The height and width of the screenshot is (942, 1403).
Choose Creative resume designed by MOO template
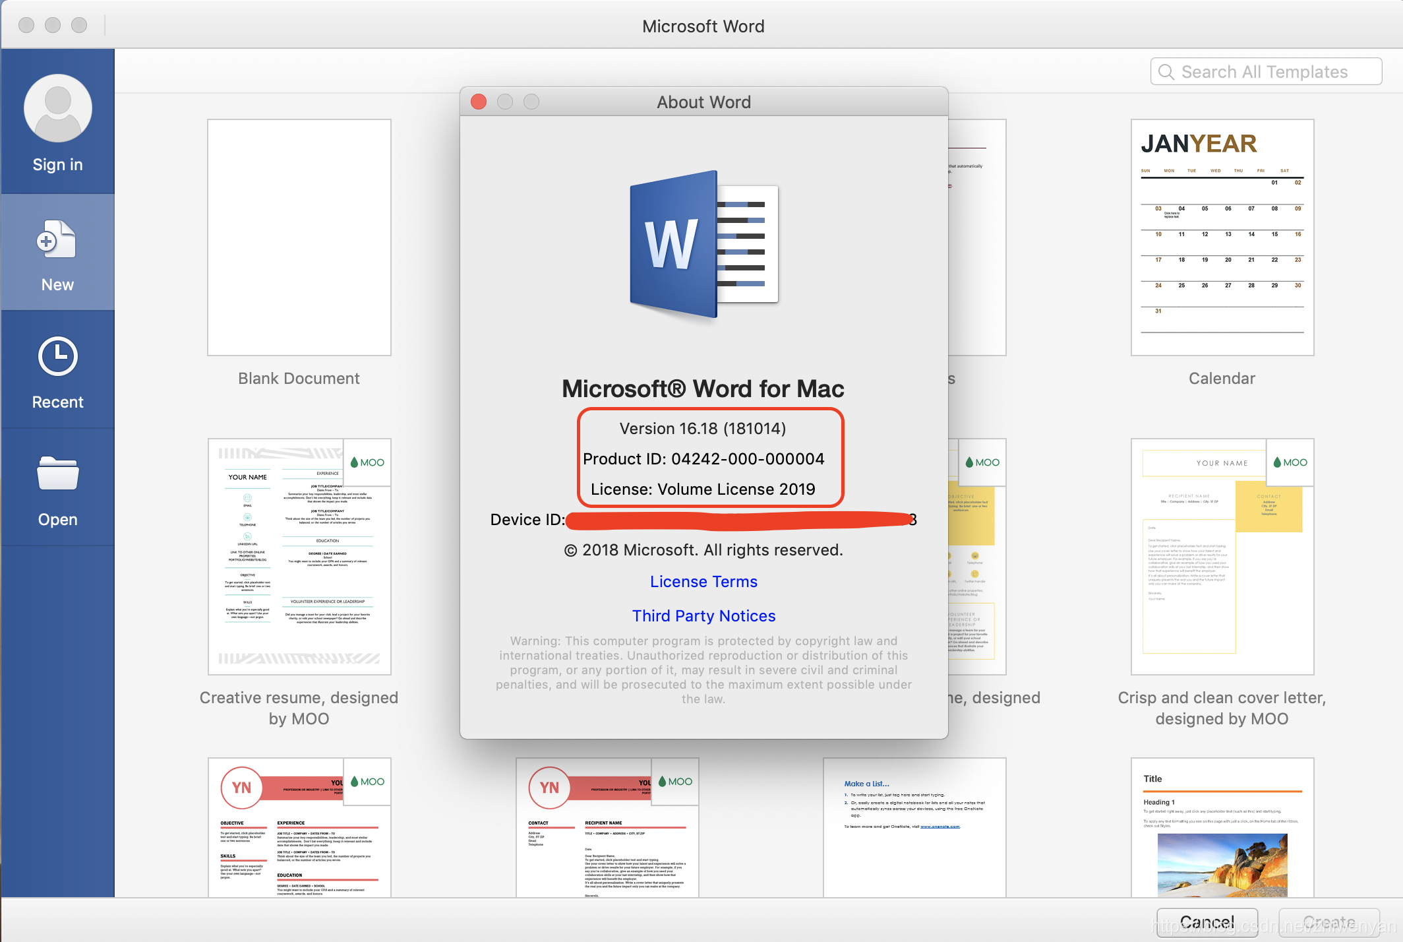(299, 557)
